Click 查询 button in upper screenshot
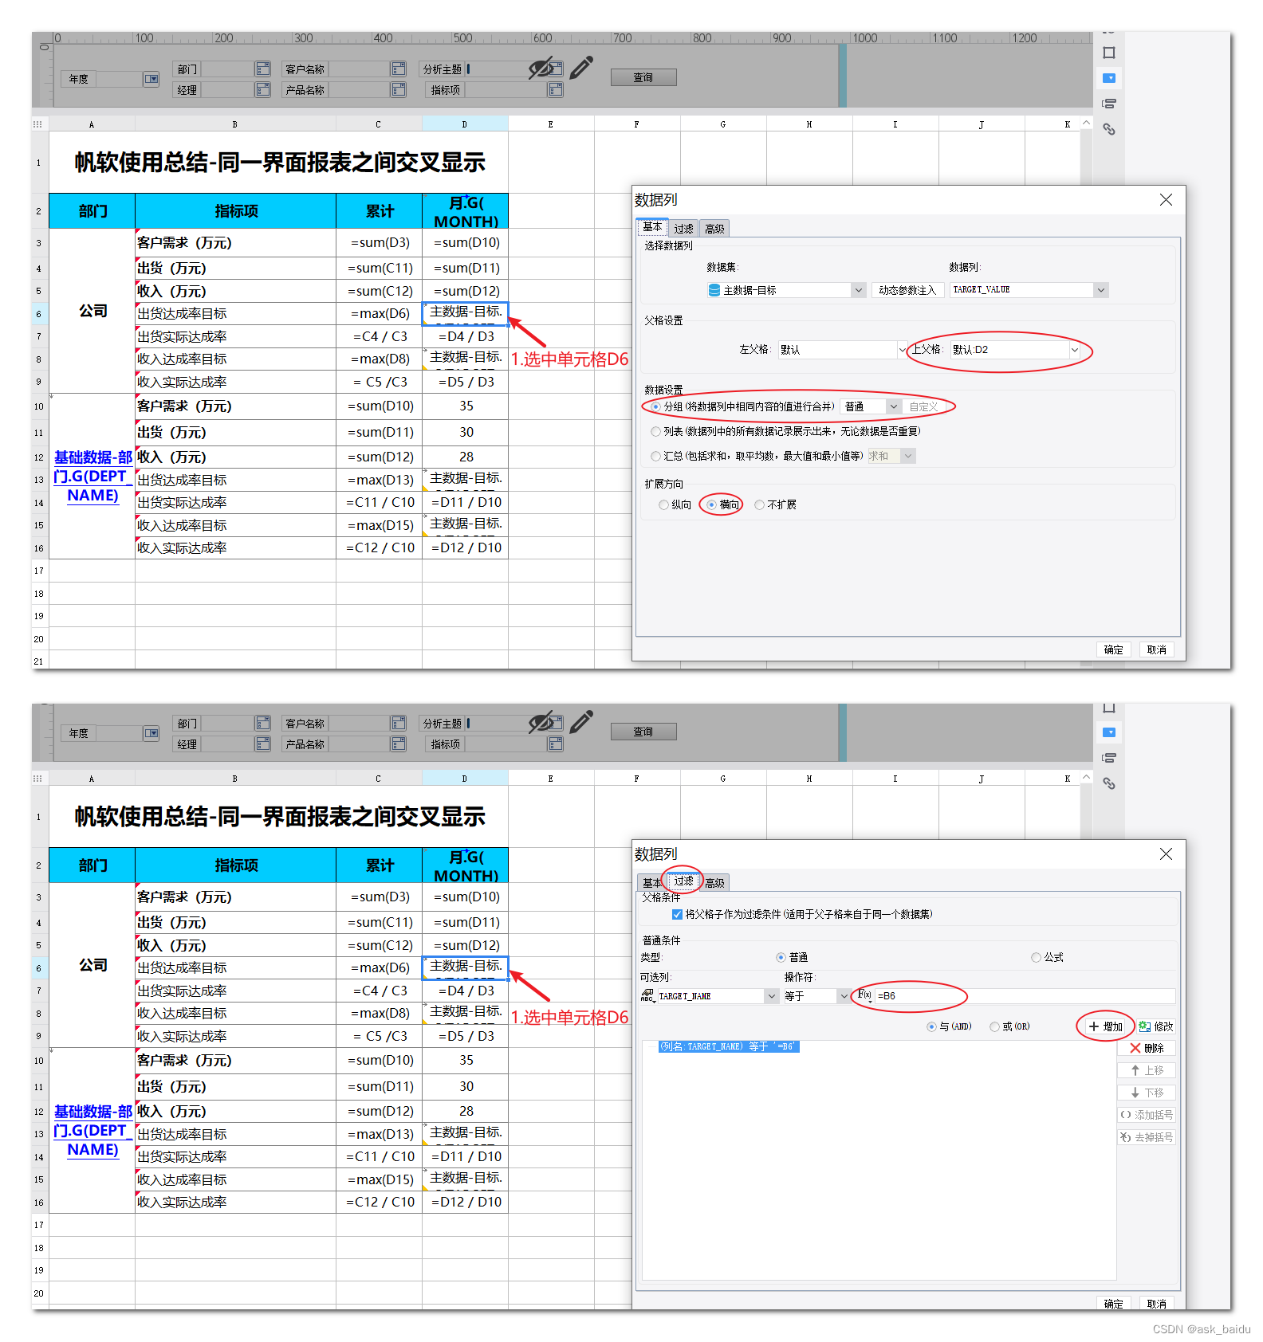1263x1342 pixels. [643, 77]
